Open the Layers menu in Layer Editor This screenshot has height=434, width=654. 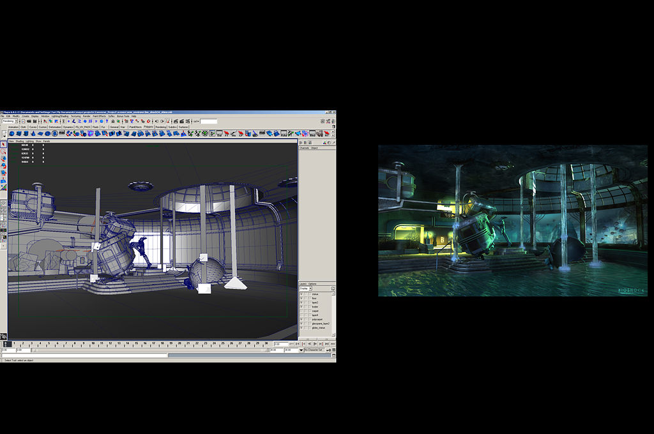pos(303,284)
